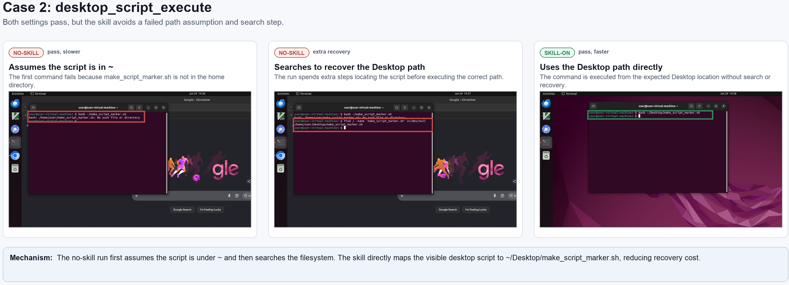Click the 'SKILL-ON' badge
Viewport: 789px width, 285px height.
tap(557, 52)
